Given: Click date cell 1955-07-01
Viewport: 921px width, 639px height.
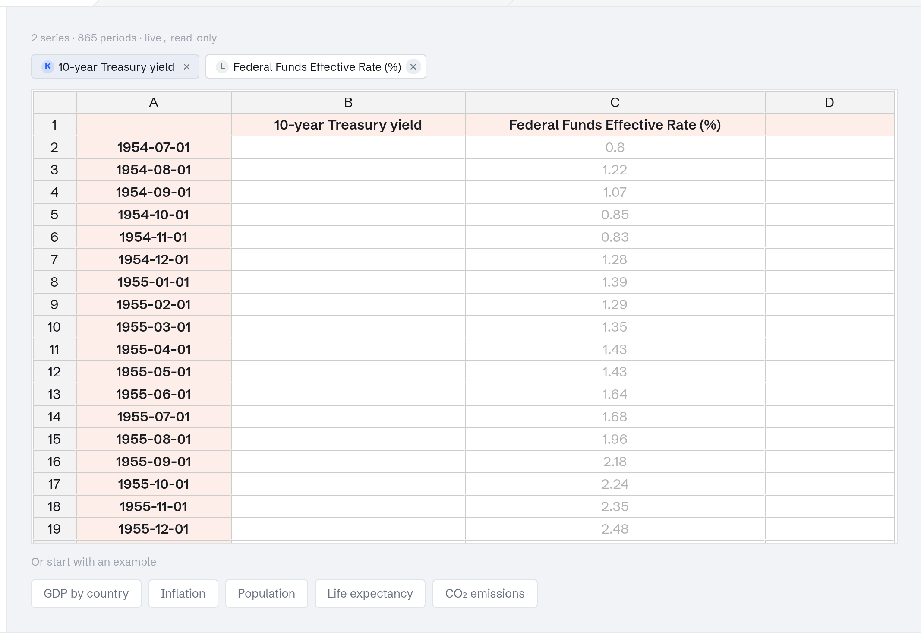Looking at the screenshot, I should click(x=154, y=417).
